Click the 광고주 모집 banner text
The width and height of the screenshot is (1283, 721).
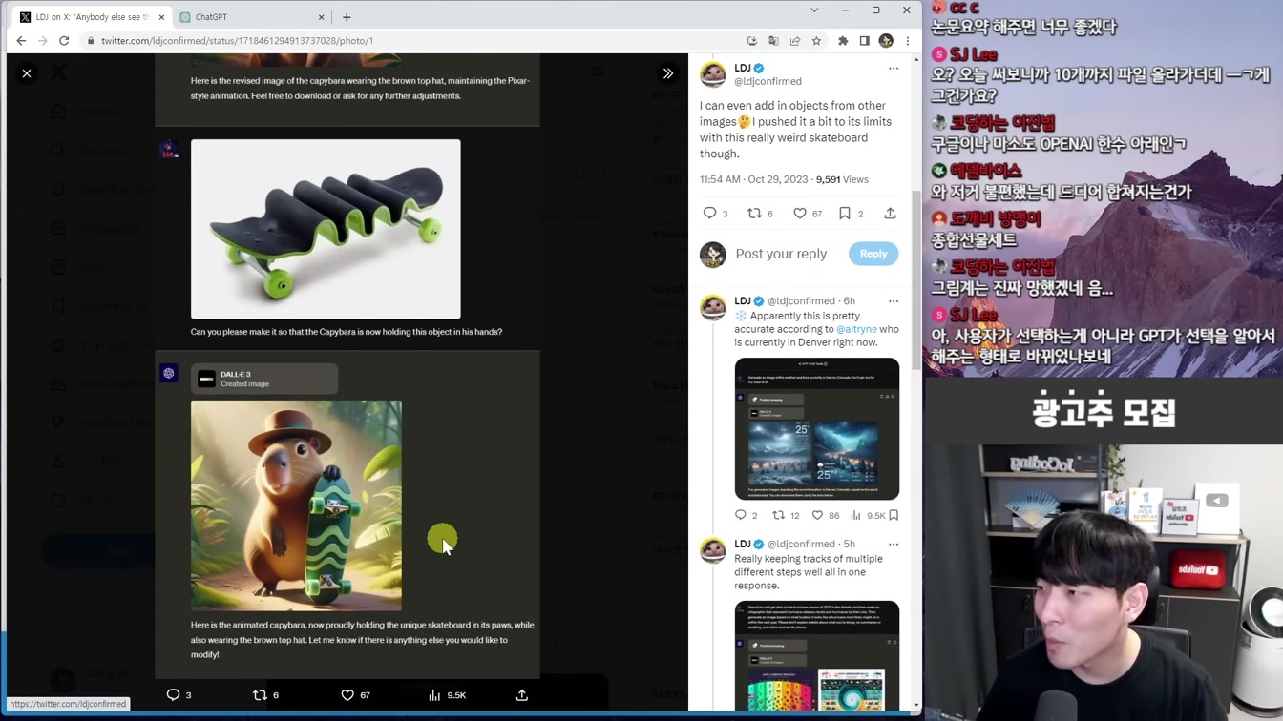click(1103, 412)
